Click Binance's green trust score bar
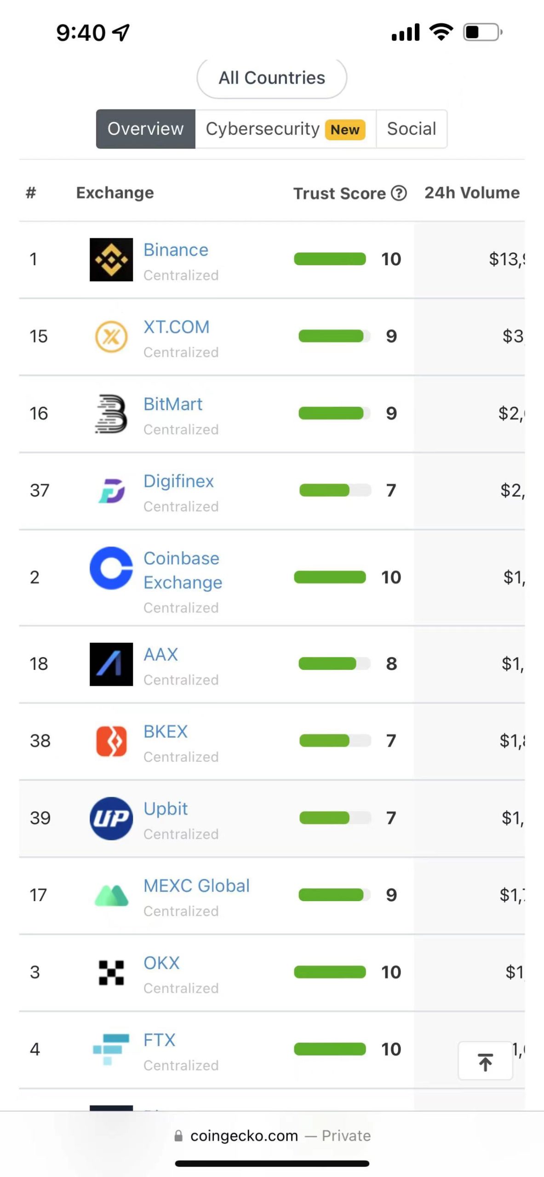This screenshot has width=544, height=1177. click(x=330, y=259)
